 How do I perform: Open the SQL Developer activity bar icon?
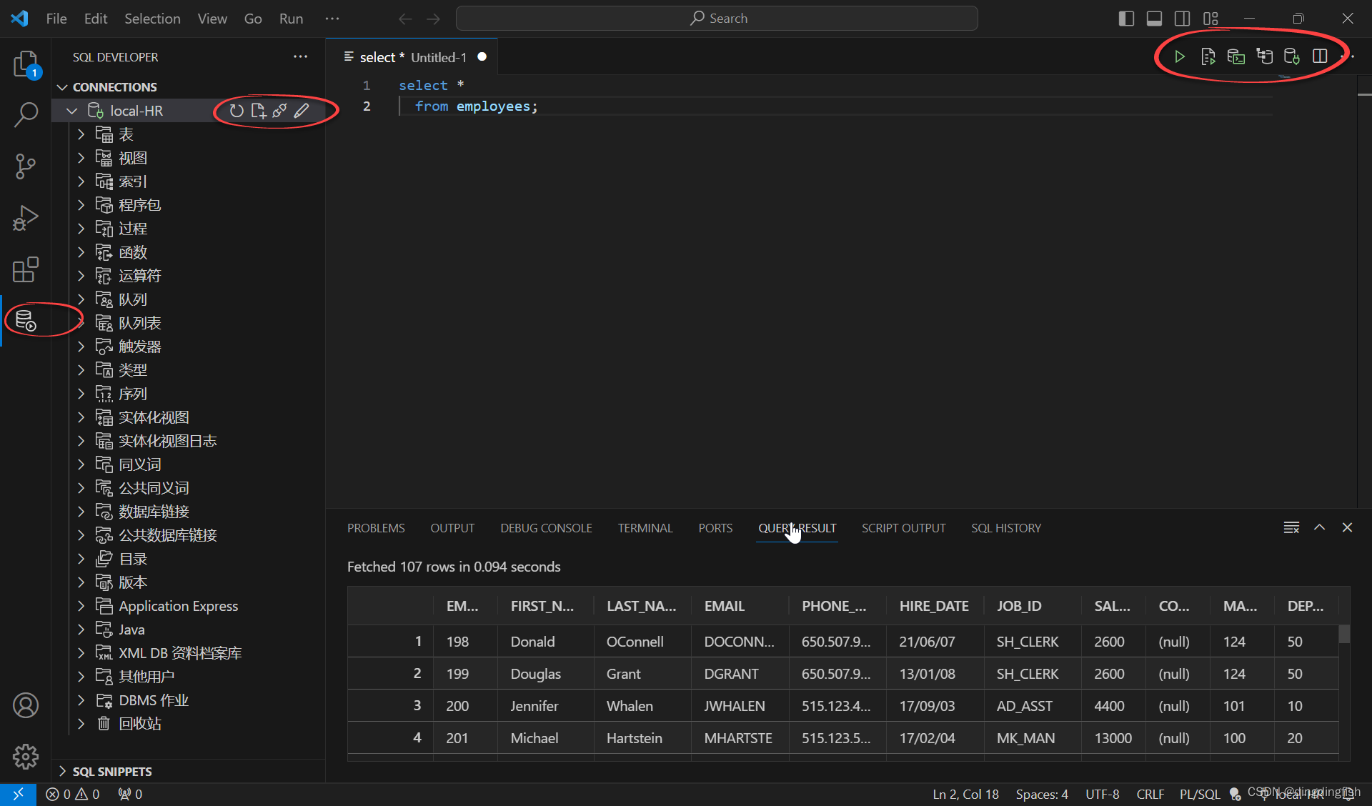[x=26, y=321]
